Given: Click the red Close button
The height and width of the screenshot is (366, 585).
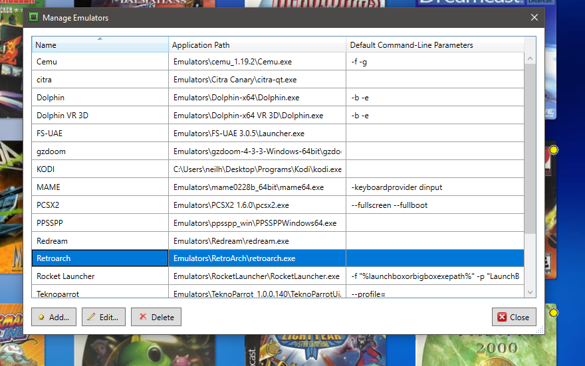Looking at the screenshot, I should pos(514,317).
